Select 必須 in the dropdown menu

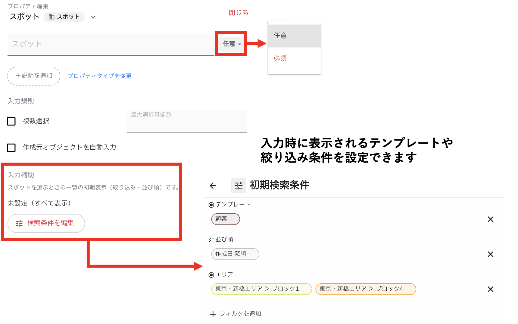pyautogui.click(x=294, y=59)
